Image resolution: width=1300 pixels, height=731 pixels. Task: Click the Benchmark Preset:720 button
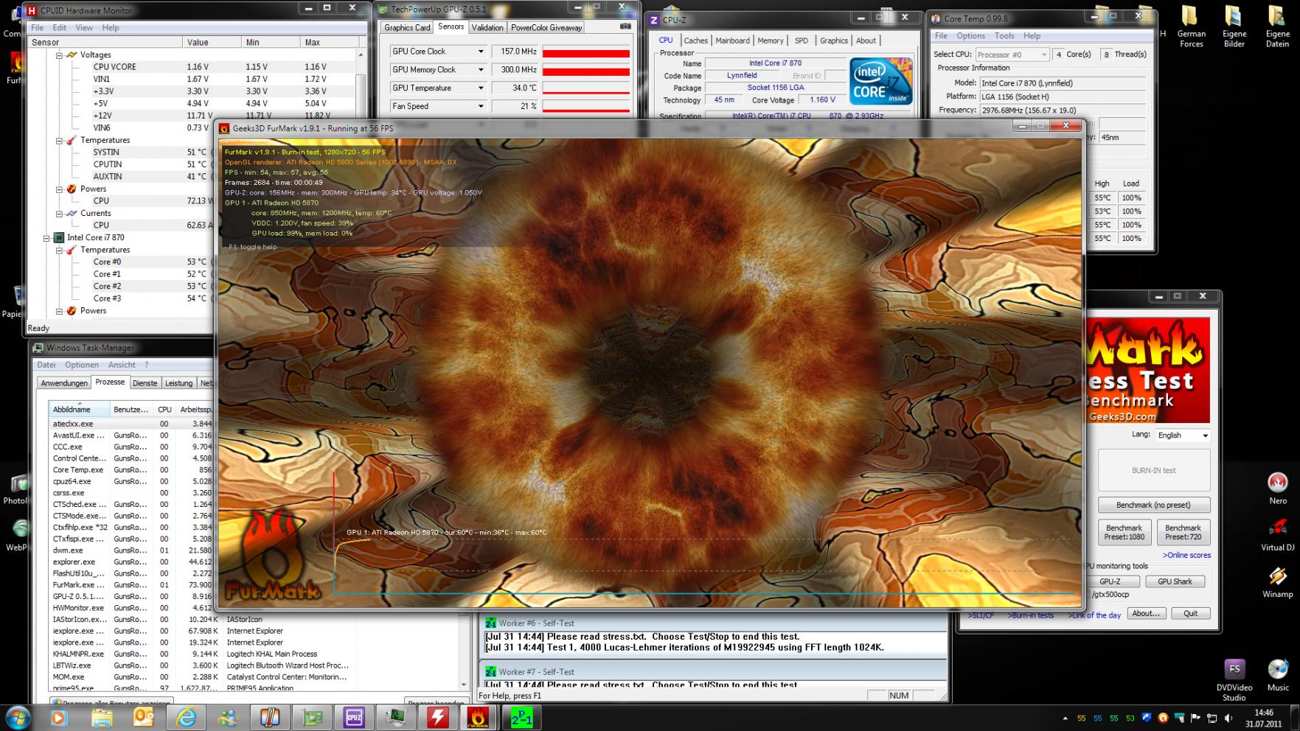(x=1183, y=533)
